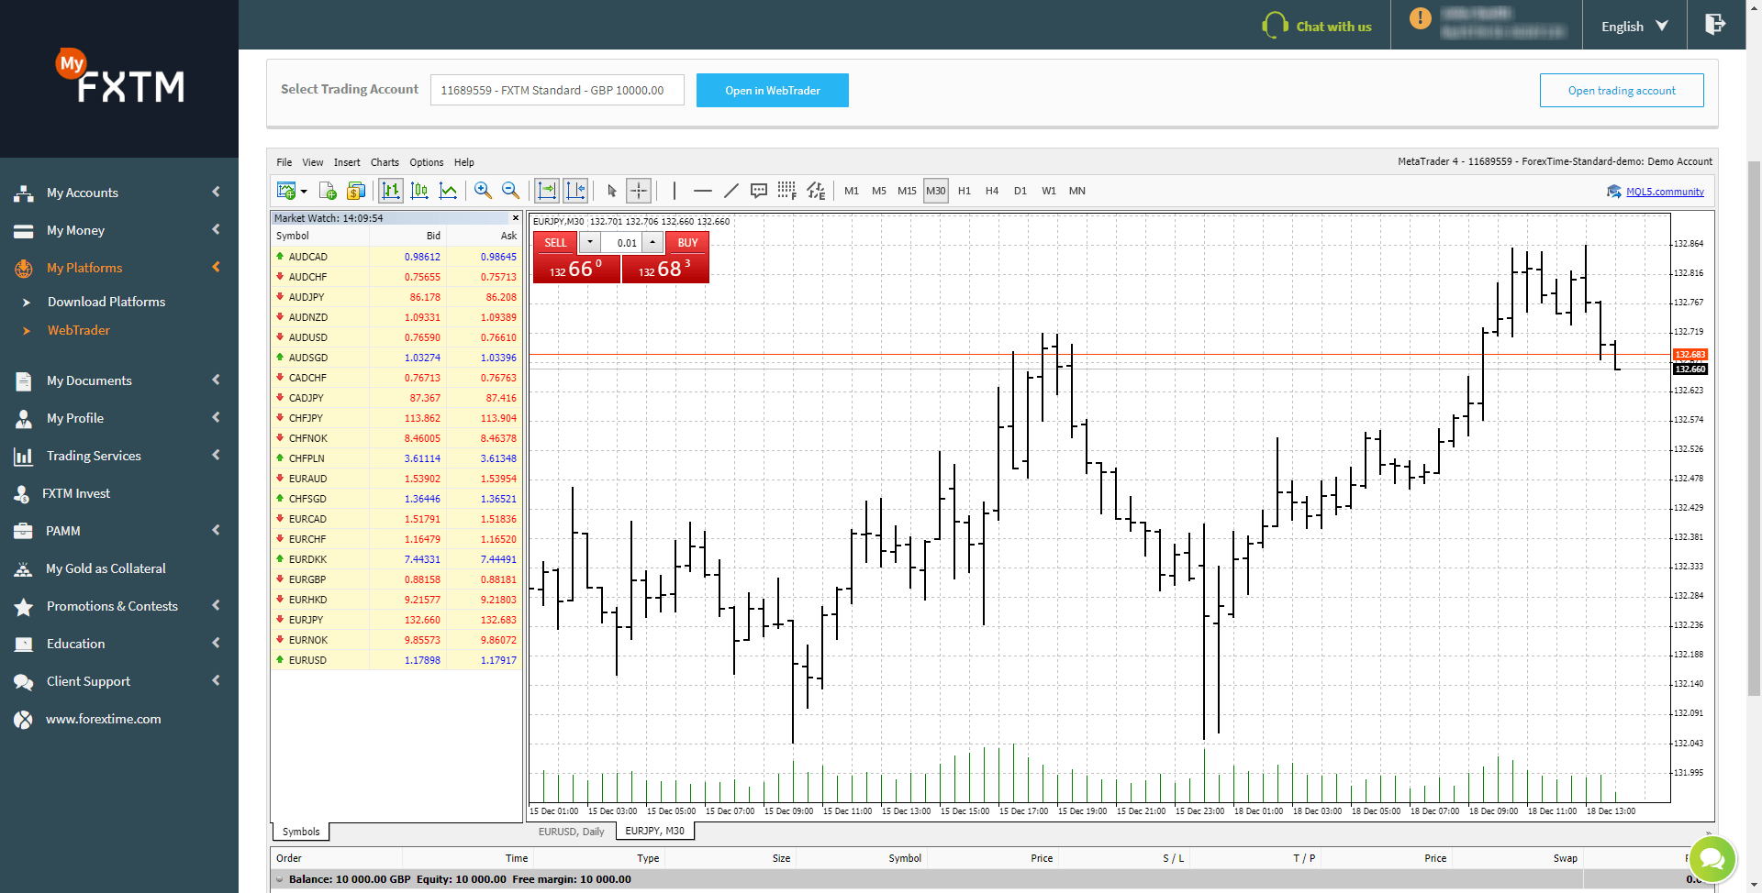
Task: Switch to bar chart view
Action: 391,191
